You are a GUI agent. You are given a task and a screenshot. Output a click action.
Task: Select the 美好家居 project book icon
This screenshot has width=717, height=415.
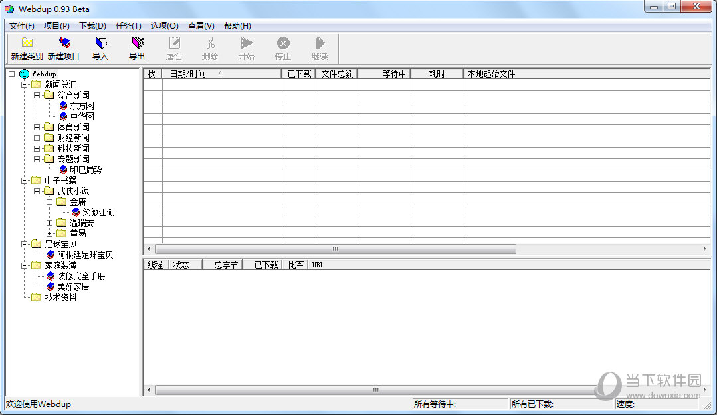(51, 287)
